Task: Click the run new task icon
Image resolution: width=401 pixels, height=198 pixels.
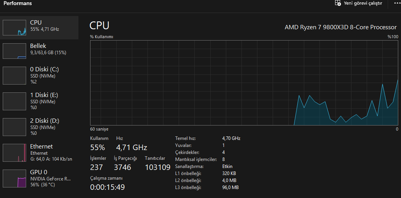Action: pyautogui.click(x=338, y=4)
